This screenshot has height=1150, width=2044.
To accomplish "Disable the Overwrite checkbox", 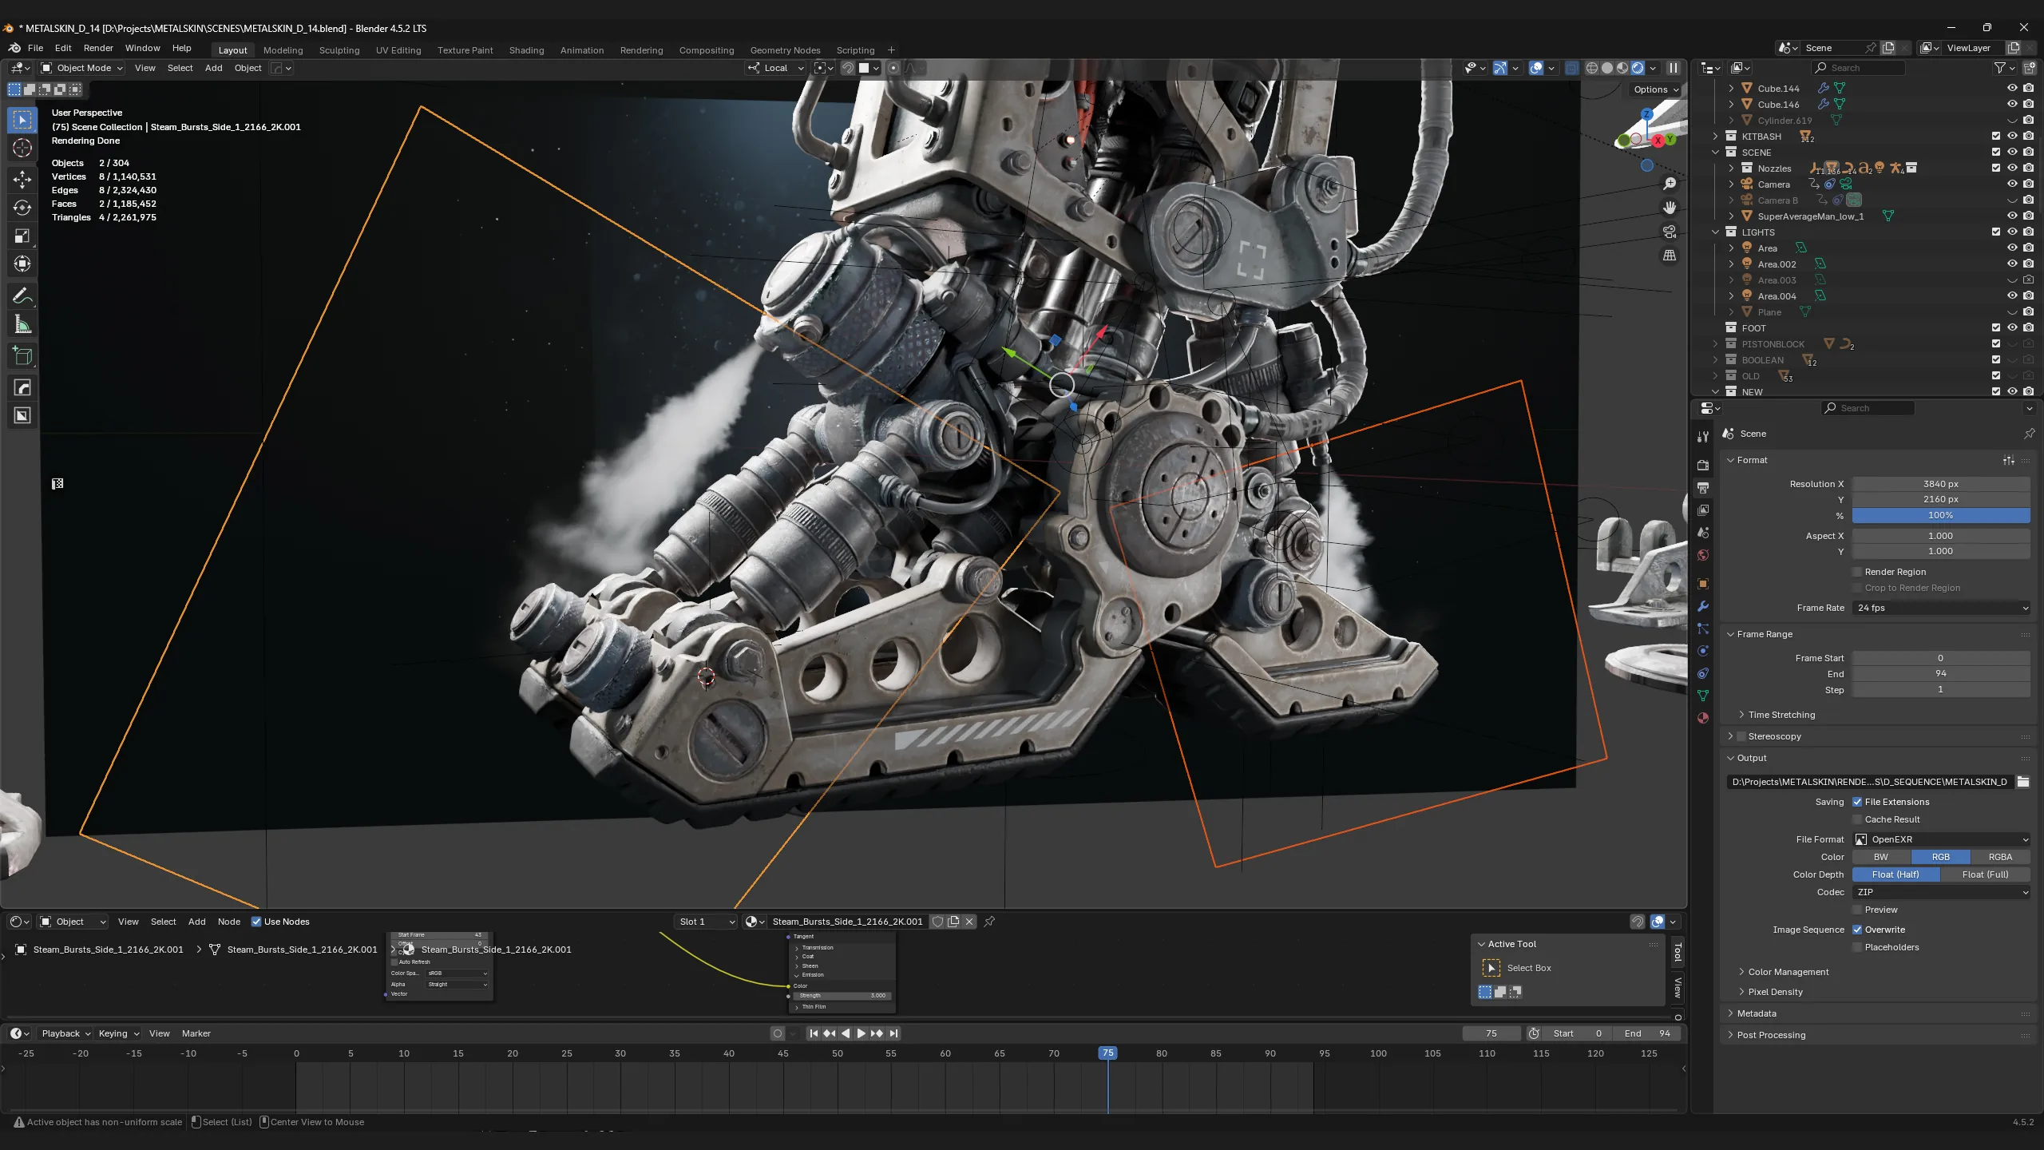I will (1857, 930).
